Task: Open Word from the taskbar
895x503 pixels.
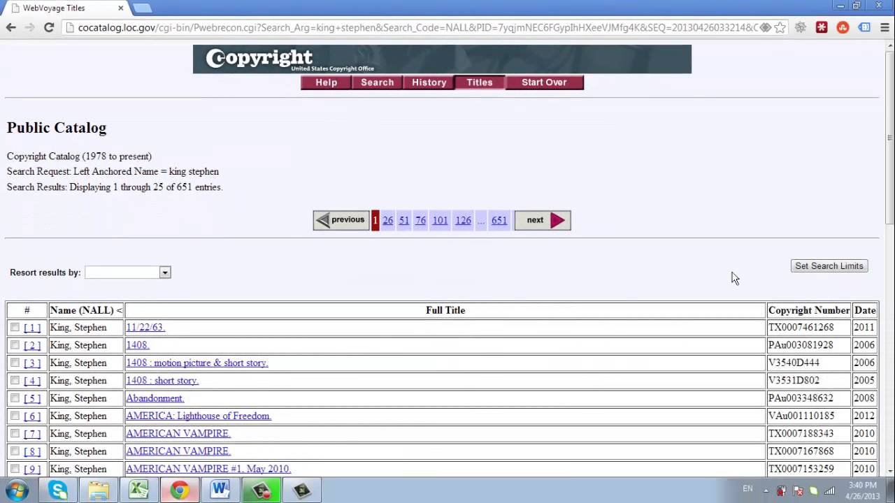Action: [x=220, y=490]
